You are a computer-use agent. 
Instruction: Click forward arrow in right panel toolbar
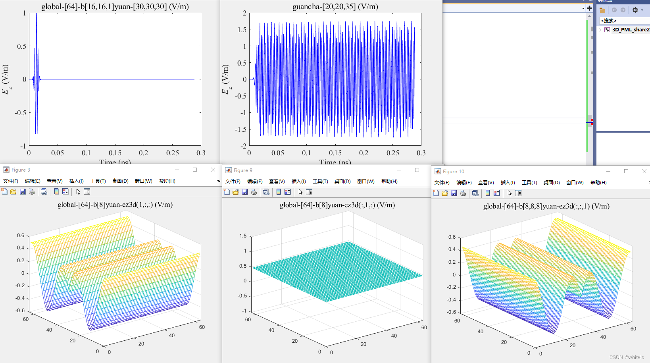623,10
